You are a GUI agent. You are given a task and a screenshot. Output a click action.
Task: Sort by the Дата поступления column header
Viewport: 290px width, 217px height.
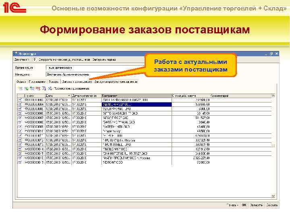pos(86,96)
